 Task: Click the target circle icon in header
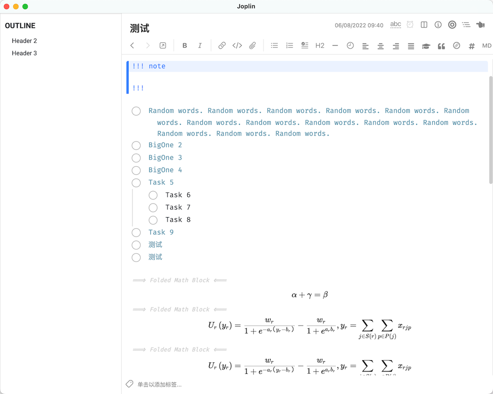tap(452, 25)
